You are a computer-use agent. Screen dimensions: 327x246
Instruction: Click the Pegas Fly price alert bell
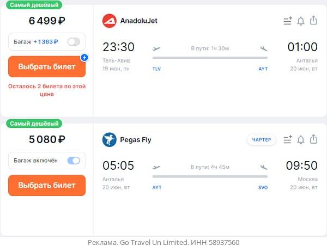tap(301, 140)
